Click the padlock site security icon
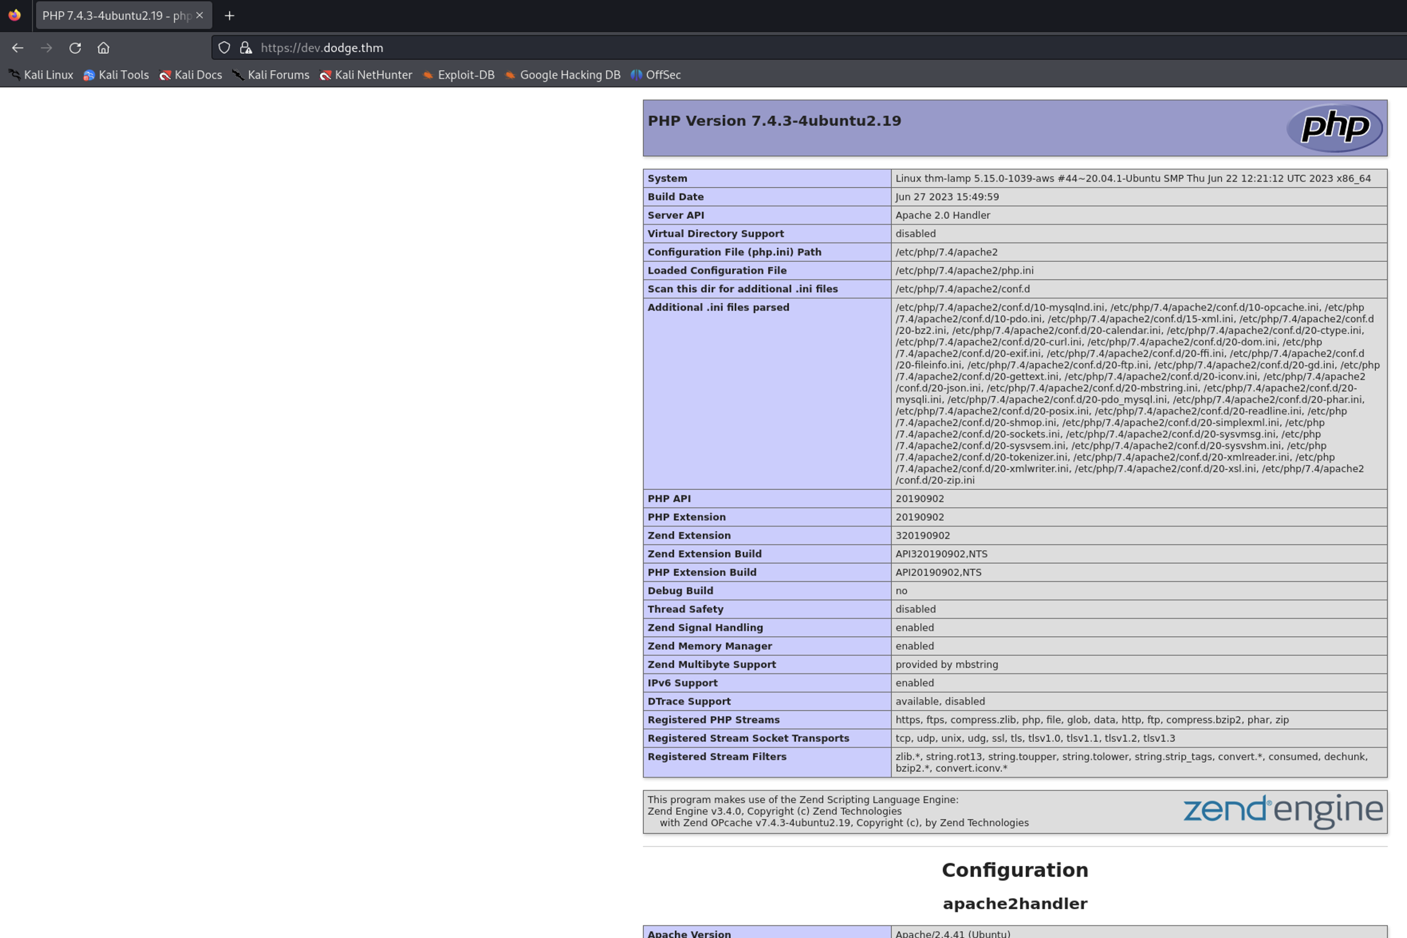Screen dimensions: 1407x938 (x=245, y=48)
